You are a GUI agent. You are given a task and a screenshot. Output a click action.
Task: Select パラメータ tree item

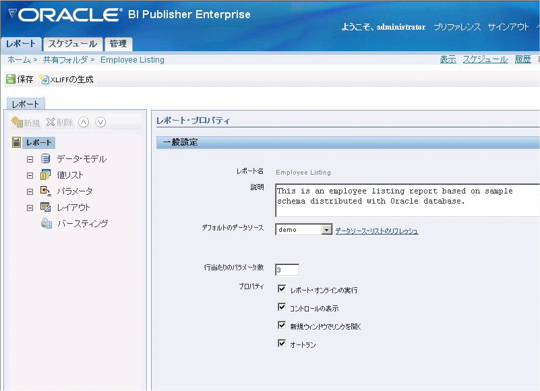click(74, 191)
